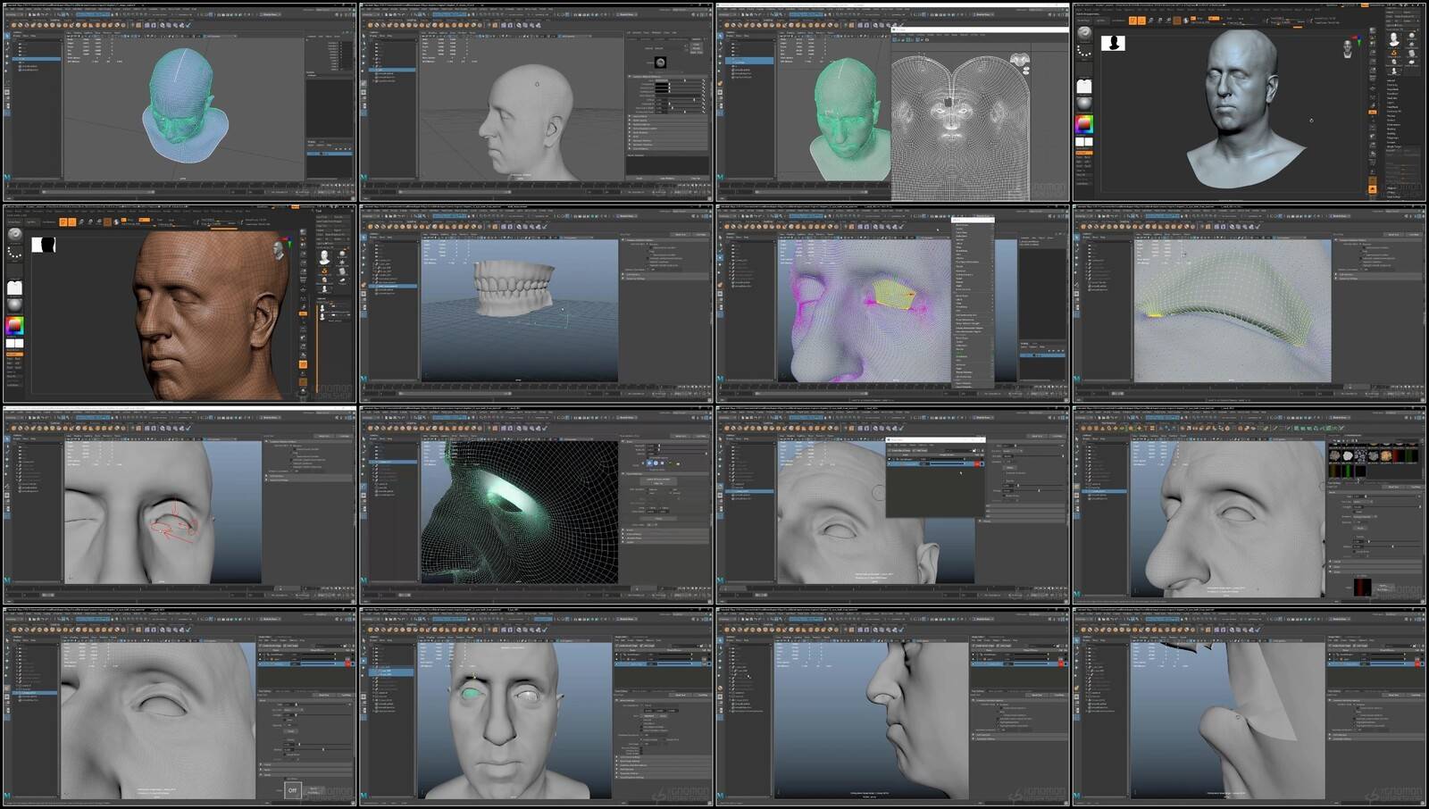This screenshot has width=1429, height=809.
Task: Open the ZBrush color picker beside gray bust
Action: coord(1083,124)
